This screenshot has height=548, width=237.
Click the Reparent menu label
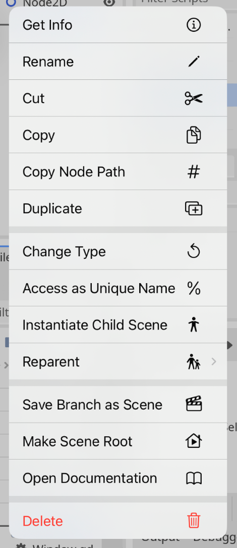(x=51, y=362)
